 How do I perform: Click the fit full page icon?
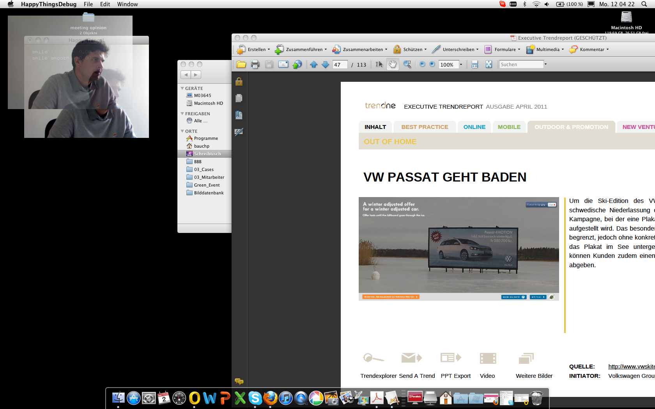[489, 65]
